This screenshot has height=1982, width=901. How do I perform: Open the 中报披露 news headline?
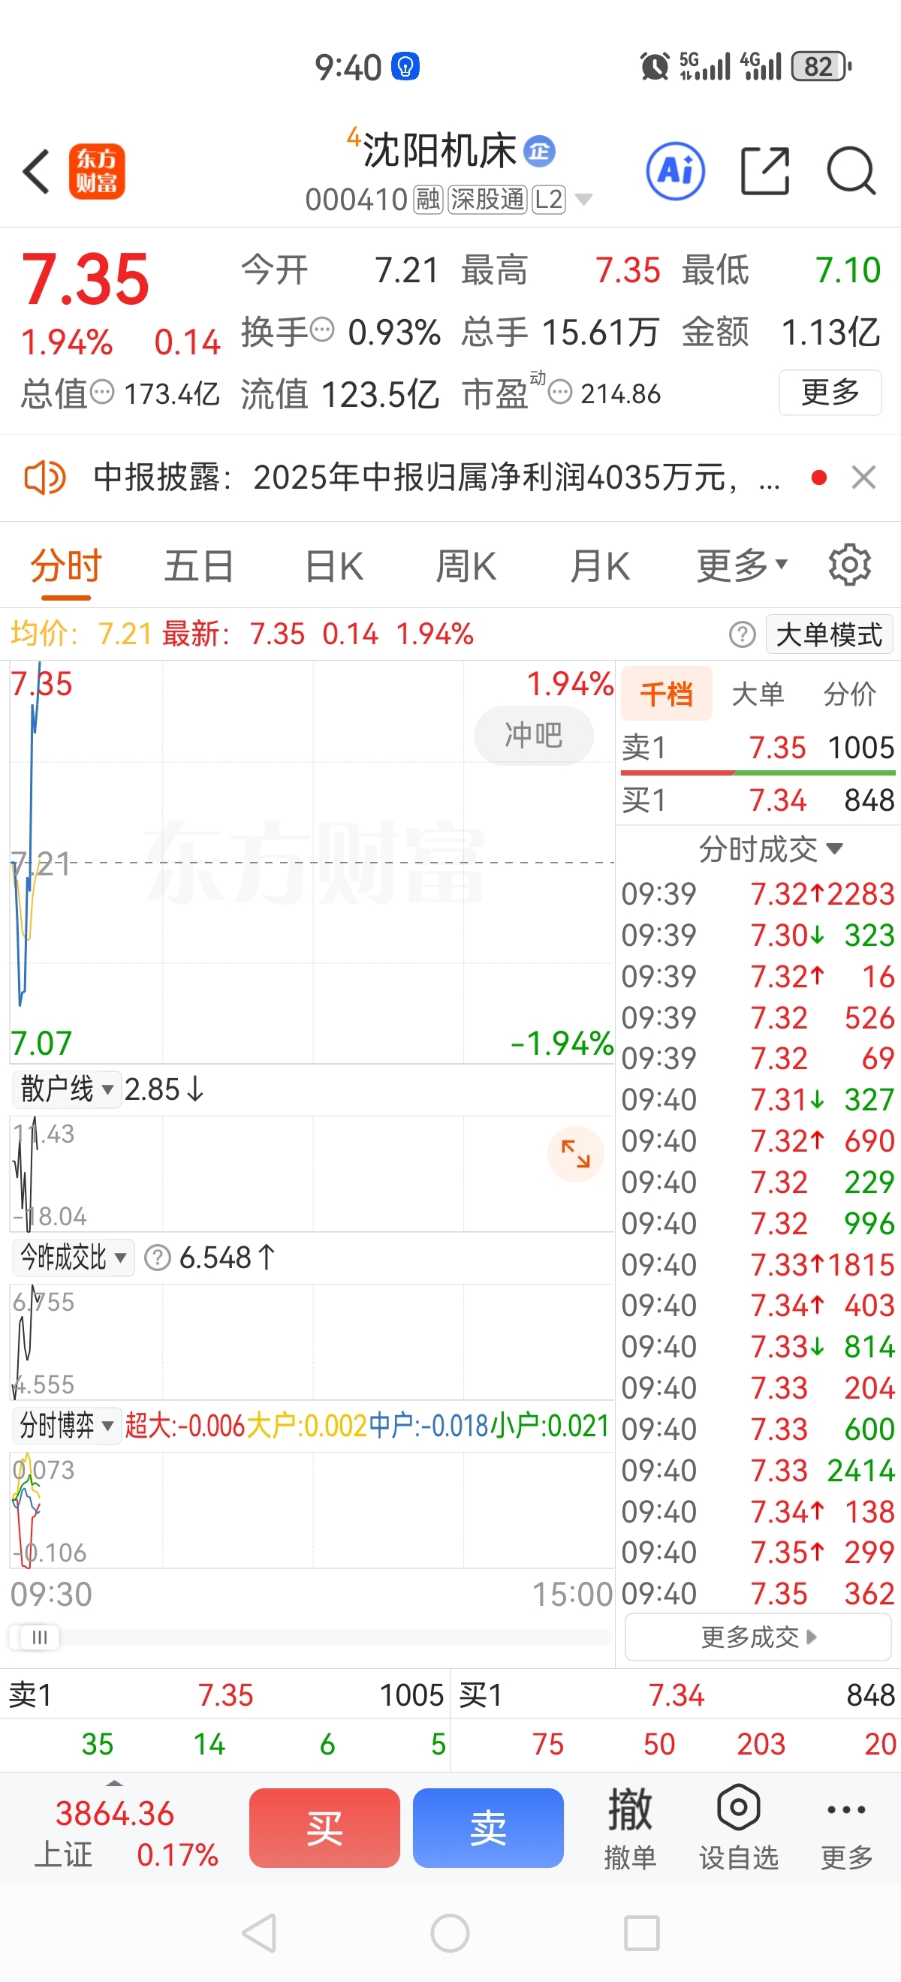tap(435, 477)
